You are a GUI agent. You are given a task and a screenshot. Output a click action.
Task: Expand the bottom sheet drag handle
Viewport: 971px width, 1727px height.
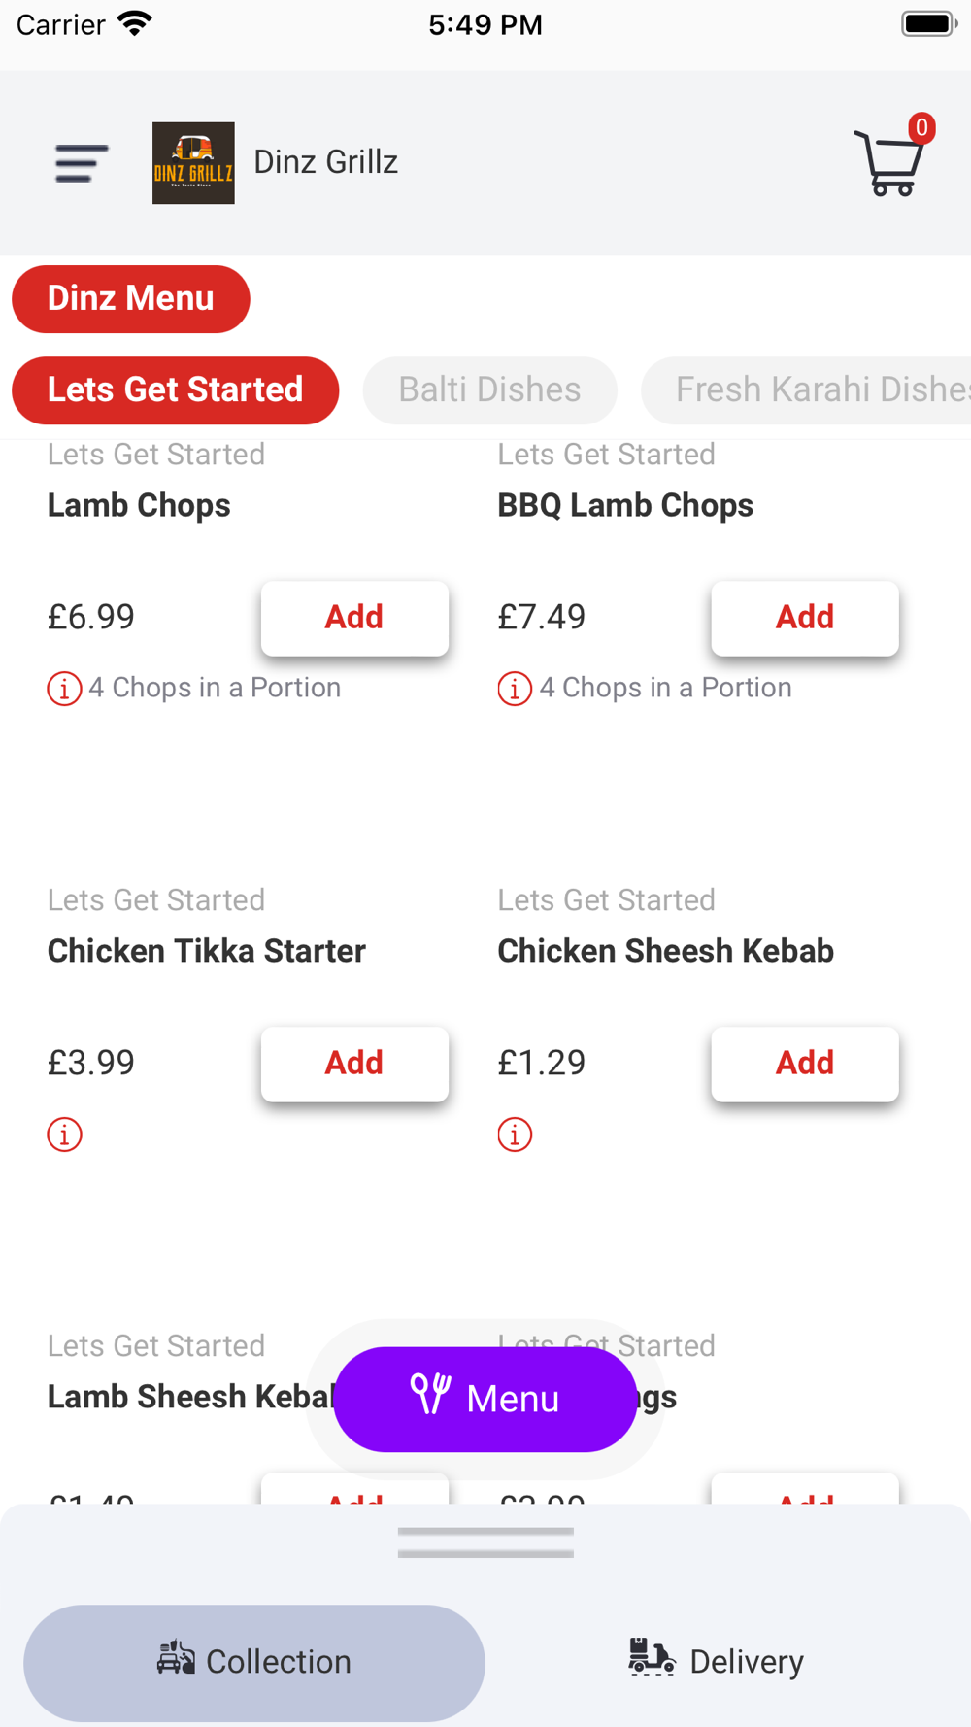485,1542
